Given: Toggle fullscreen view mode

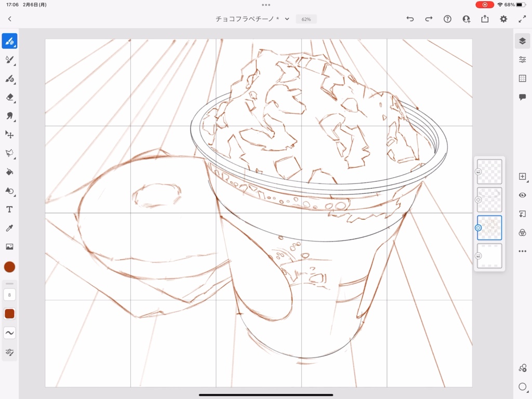Looking at the screenshot, I should (522, 19).
